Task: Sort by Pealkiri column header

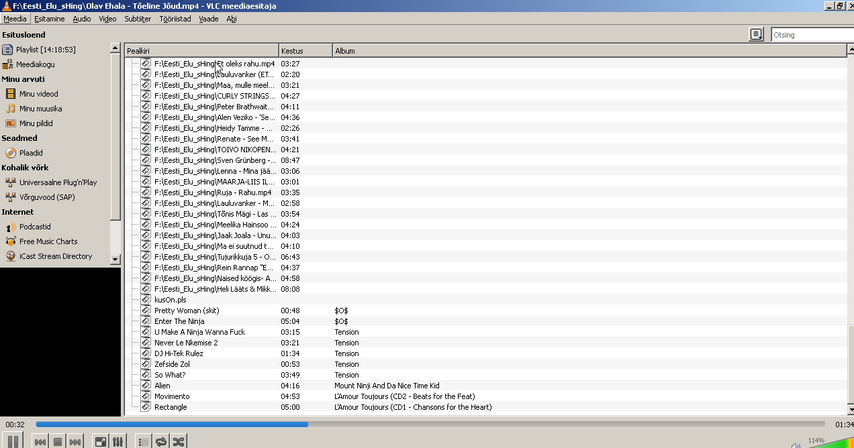Action: 202,50
